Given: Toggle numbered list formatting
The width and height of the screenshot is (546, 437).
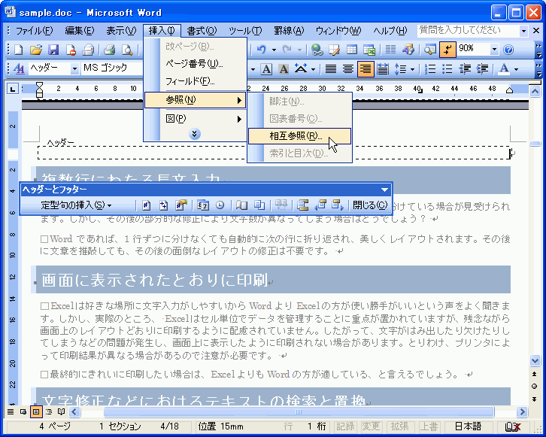Looking at the screenshot, I should tap(430, 69).
